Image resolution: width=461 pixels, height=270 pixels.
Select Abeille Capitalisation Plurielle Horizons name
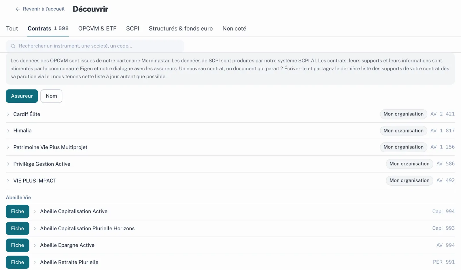pos(87,229)
